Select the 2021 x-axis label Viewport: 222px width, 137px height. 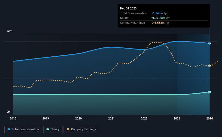[x=111, y=118]
